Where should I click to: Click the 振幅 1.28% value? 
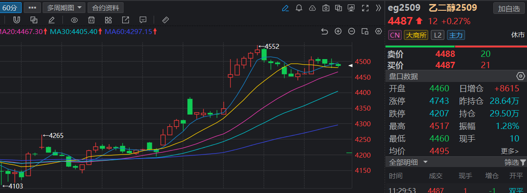coord(508,126)
